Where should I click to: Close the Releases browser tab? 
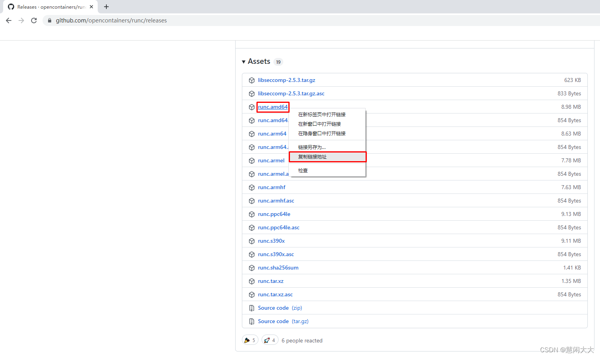coord(91,7)
